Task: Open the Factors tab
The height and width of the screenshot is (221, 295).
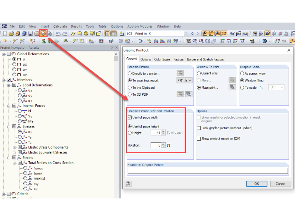Action: (178, 59)
